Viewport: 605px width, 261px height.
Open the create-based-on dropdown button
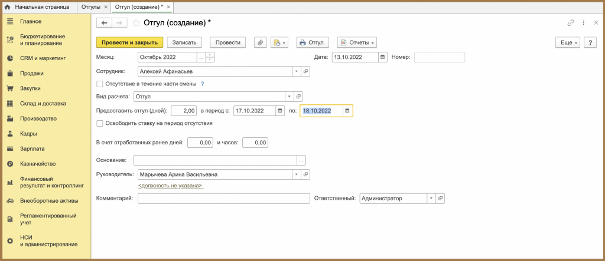(x=279, y=42)
